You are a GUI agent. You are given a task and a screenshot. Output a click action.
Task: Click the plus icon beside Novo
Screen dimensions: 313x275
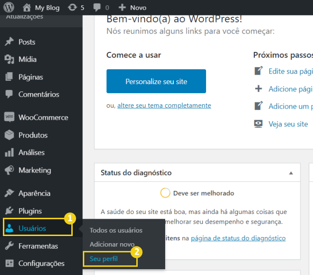click(x=122, y=8)
